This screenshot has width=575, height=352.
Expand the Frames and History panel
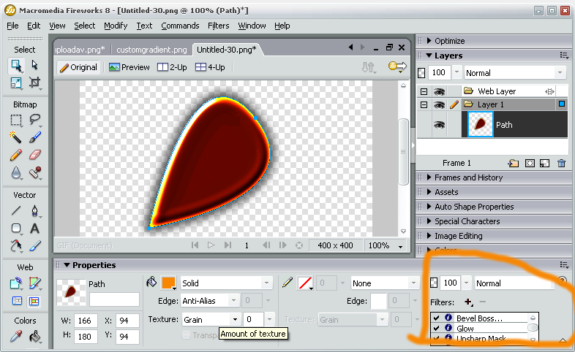coord(468,177)
